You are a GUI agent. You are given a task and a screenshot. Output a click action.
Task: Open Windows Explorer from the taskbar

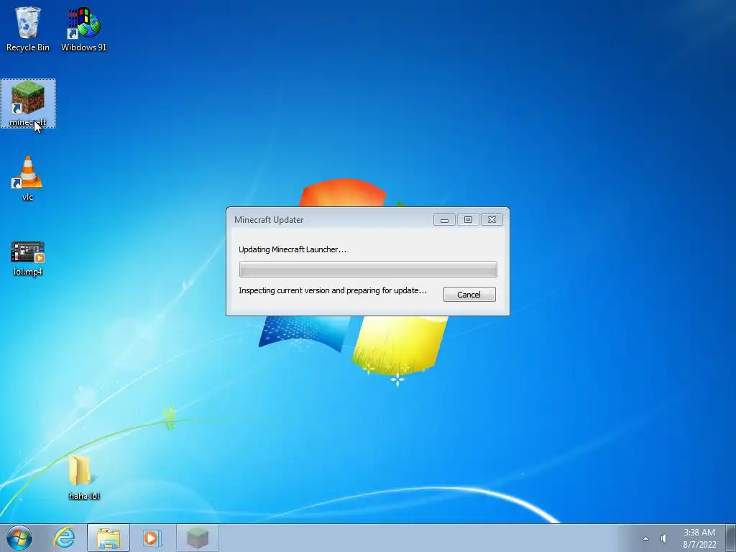coord(109,538)
